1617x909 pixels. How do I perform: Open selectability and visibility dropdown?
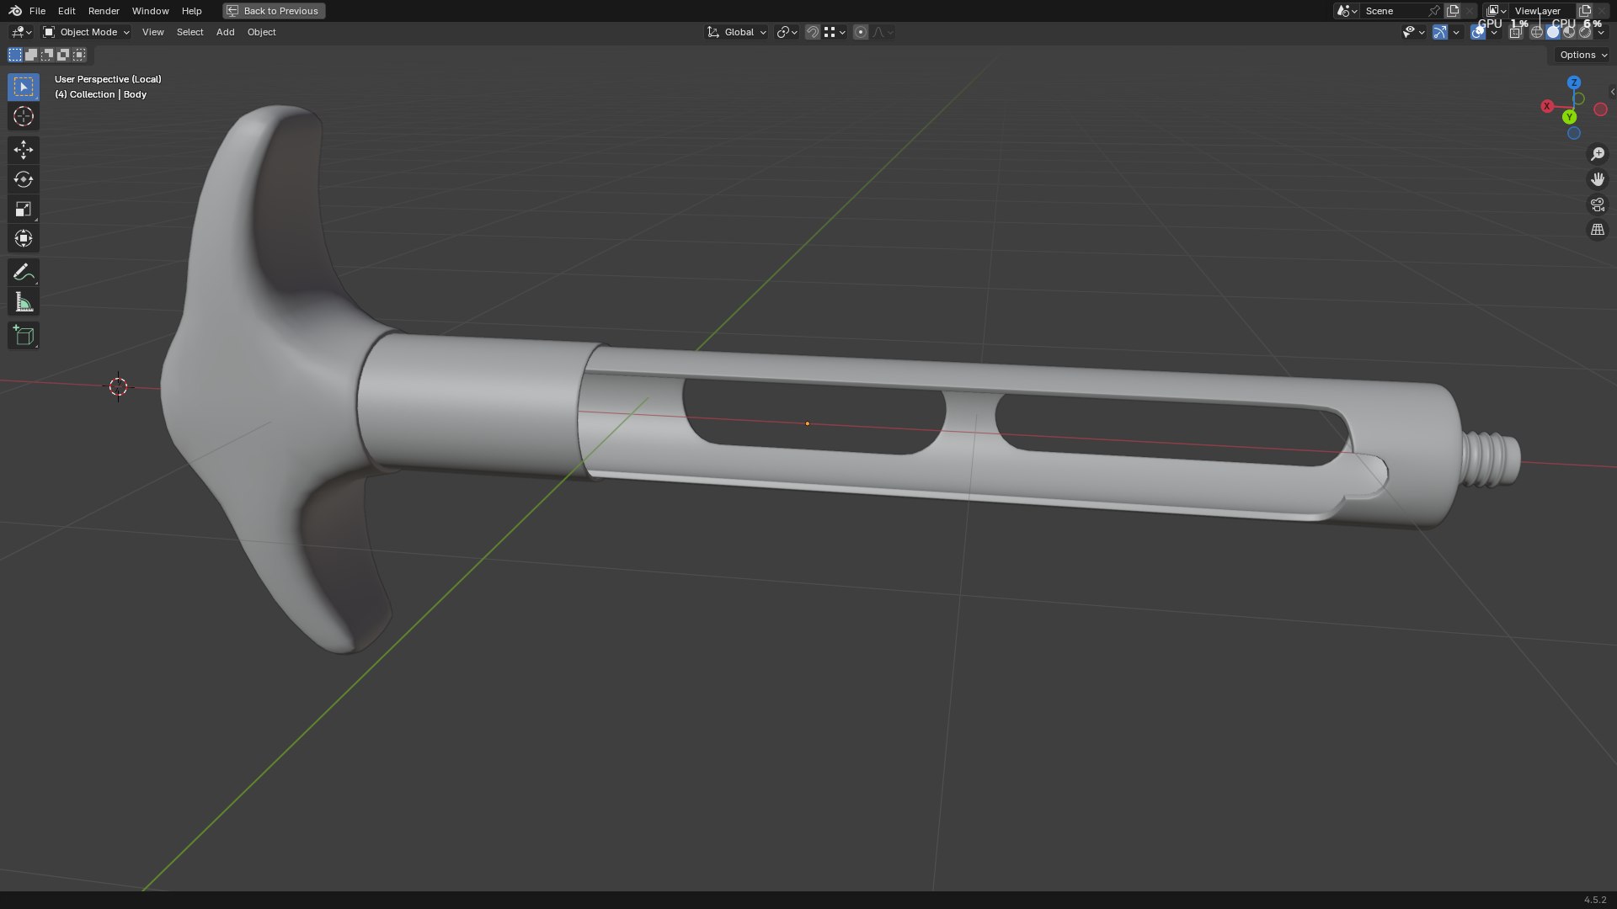[1413, 32]
